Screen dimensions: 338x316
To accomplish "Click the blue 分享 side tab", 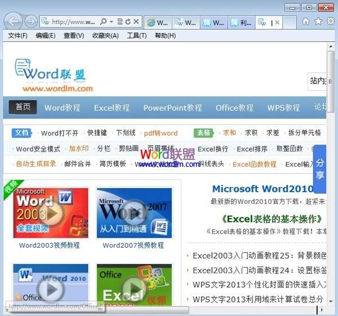I will click(319, 169).
